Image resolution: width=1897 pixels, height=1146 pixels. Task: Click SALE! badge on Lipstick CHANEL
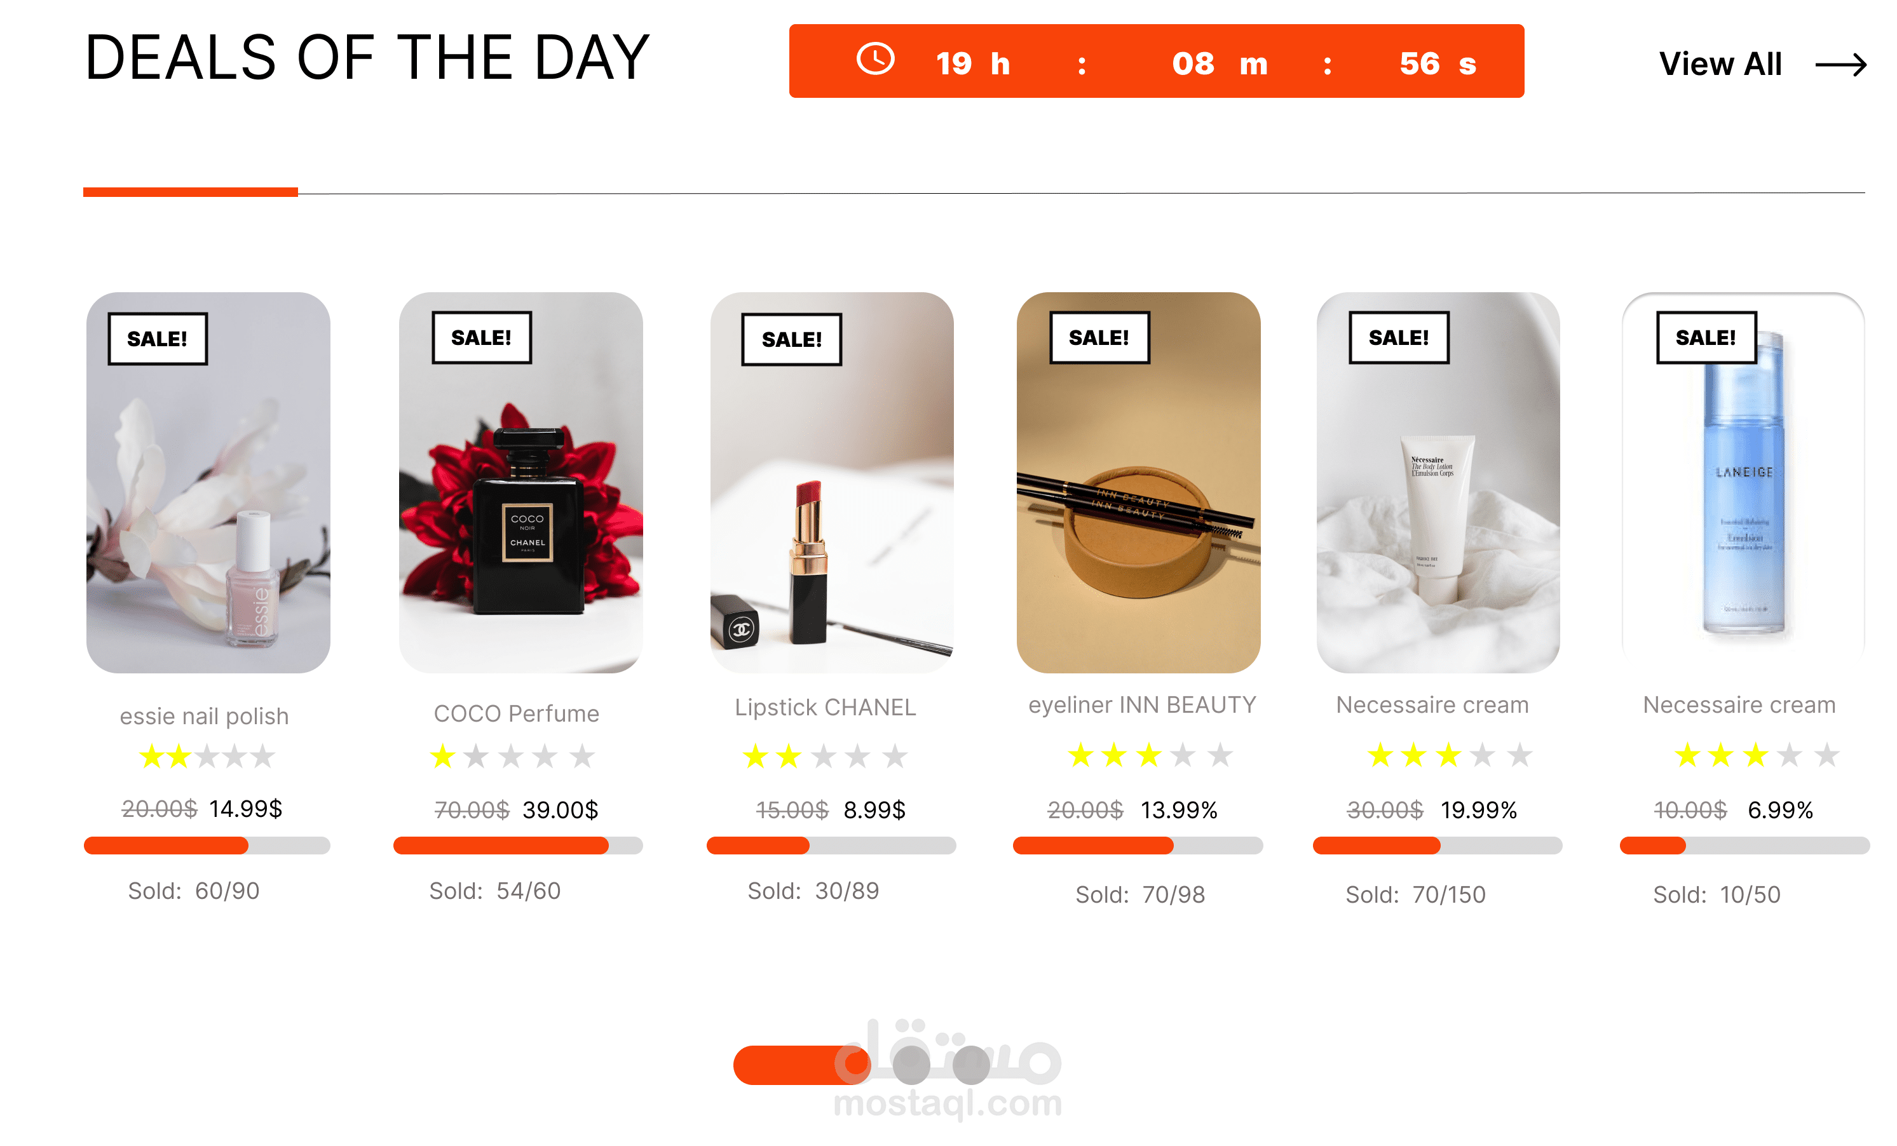coord(791,339)
